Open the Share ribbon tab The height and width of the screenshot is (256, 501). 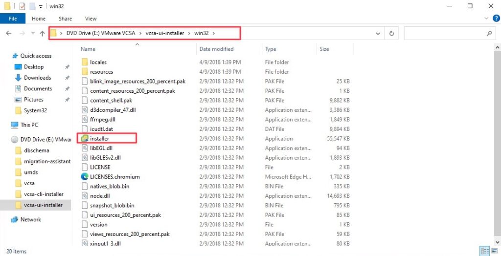(x=65, y=19)
